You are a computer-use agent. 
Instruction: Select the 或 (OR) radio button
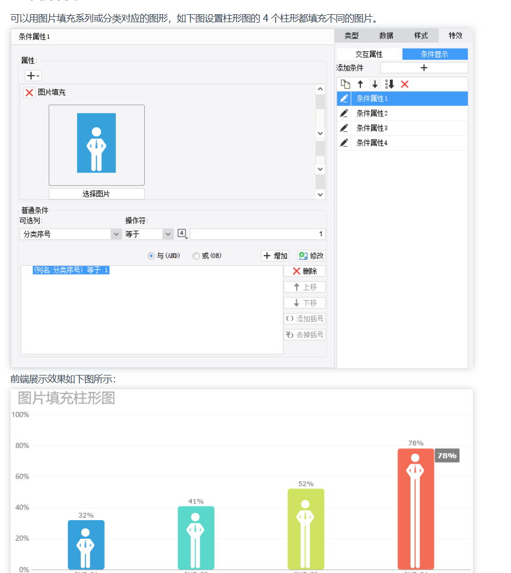pos(197,256)
